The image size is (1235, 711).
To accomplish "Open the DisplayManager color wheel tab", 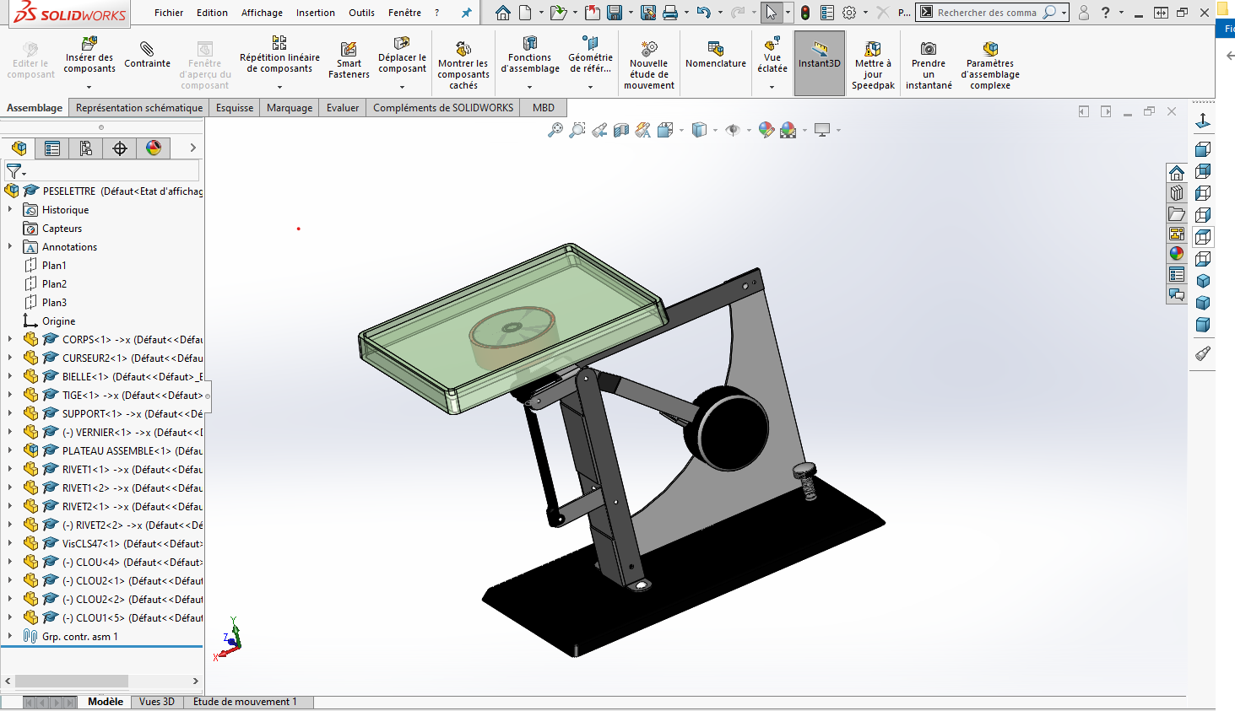I will coord(154,148).
